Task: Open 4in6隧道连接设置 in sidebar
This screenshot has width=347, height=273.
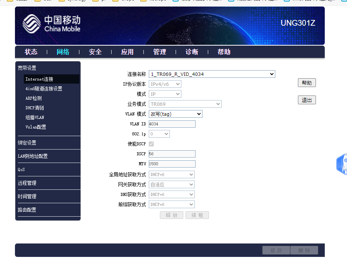Action: (44, 89)
